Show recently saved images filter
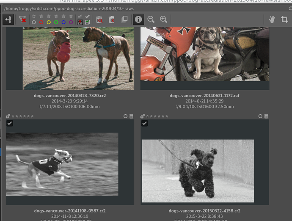This screenshot has width=292, height=221. click(x=87, y=22)
